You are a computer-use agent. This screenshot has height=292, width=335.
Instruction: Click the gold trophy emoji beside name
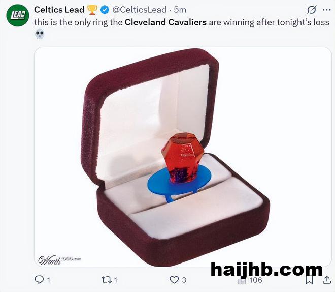click(x=92, y=10)
